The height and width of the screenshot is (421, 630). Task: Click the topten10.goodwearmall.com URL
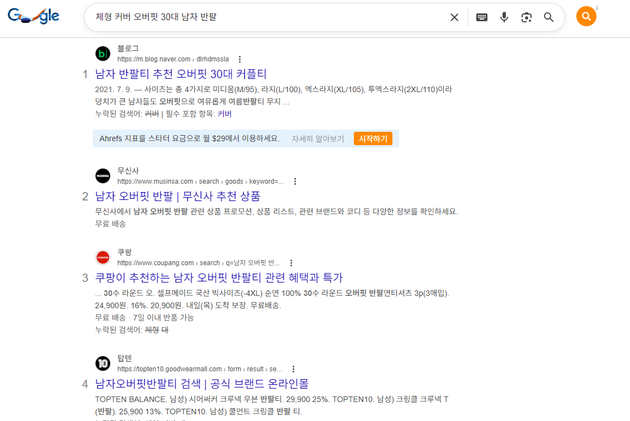(200, 369)
